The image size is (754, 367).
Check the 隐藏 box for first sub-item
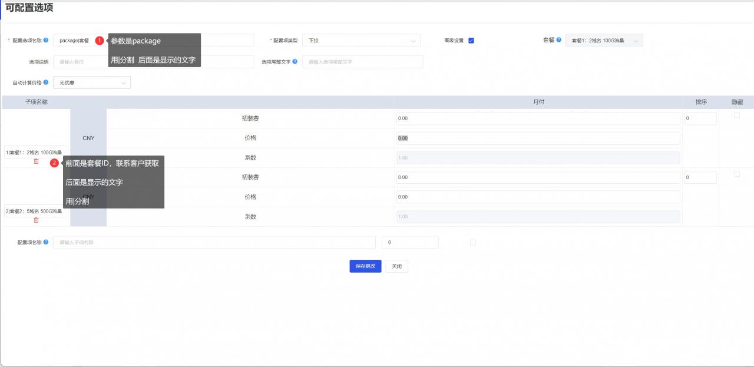click(x=737, y=115)
